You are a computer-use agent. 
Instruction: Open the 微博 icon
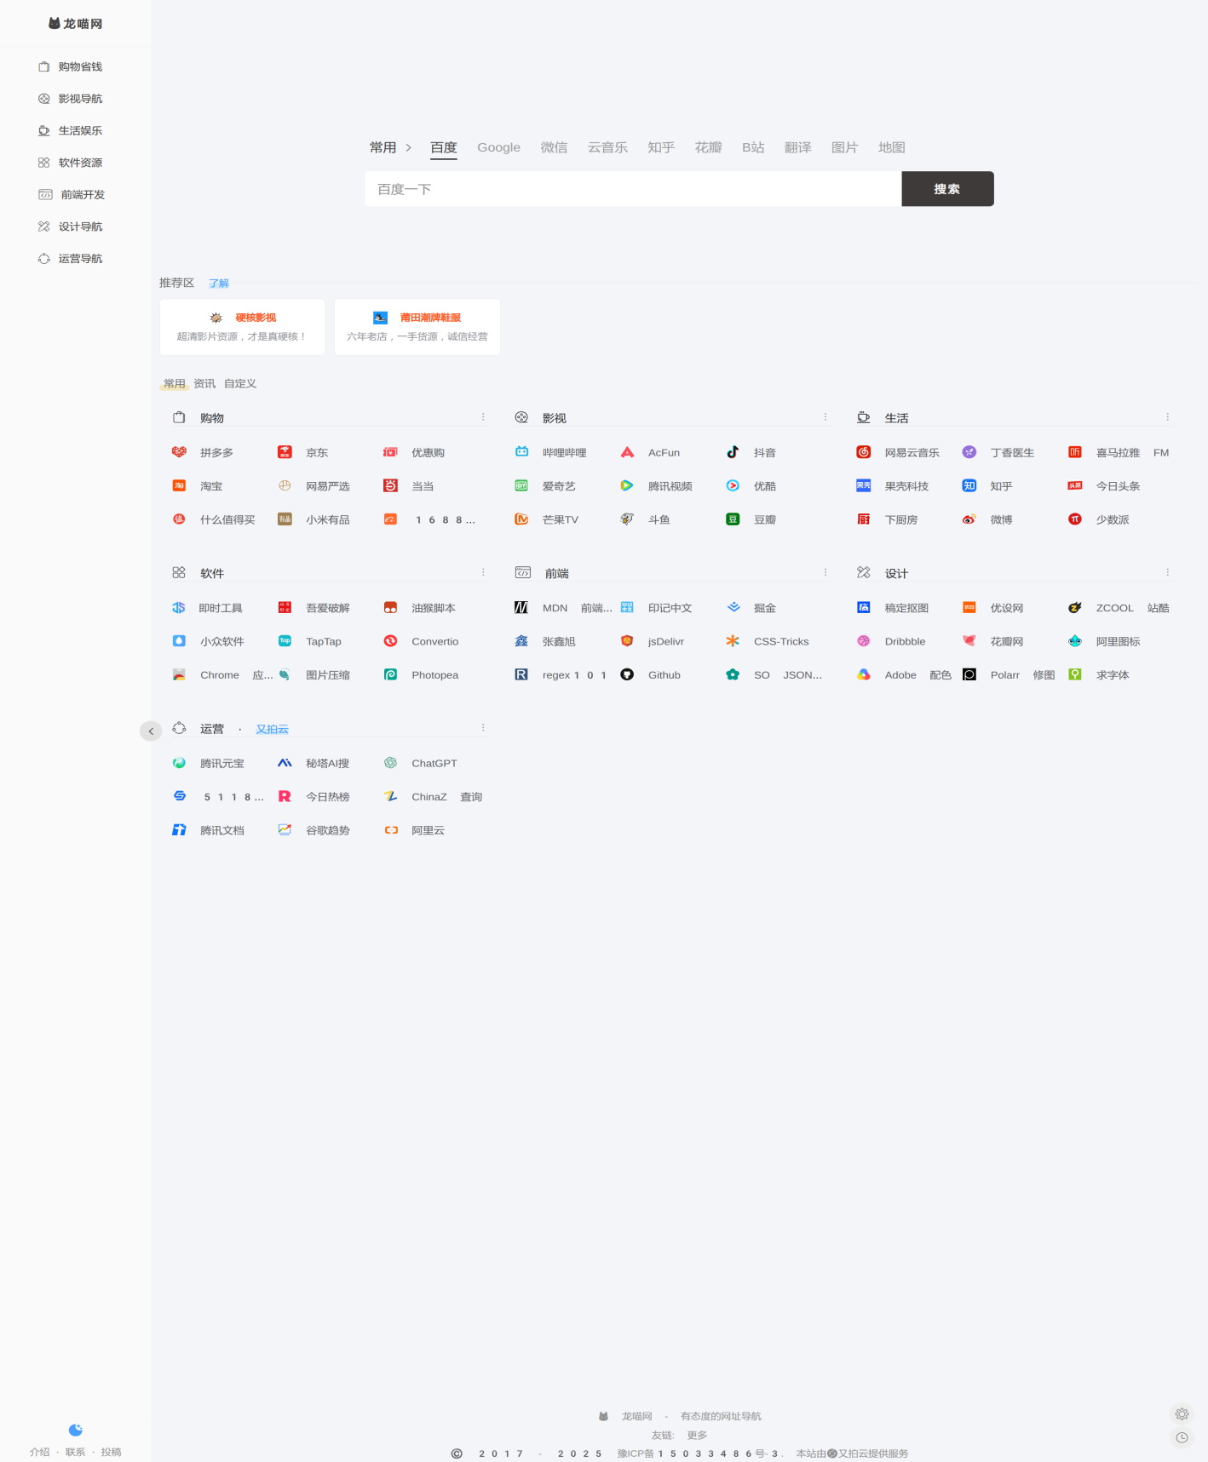pyautogui.click(x=969, y=519)
